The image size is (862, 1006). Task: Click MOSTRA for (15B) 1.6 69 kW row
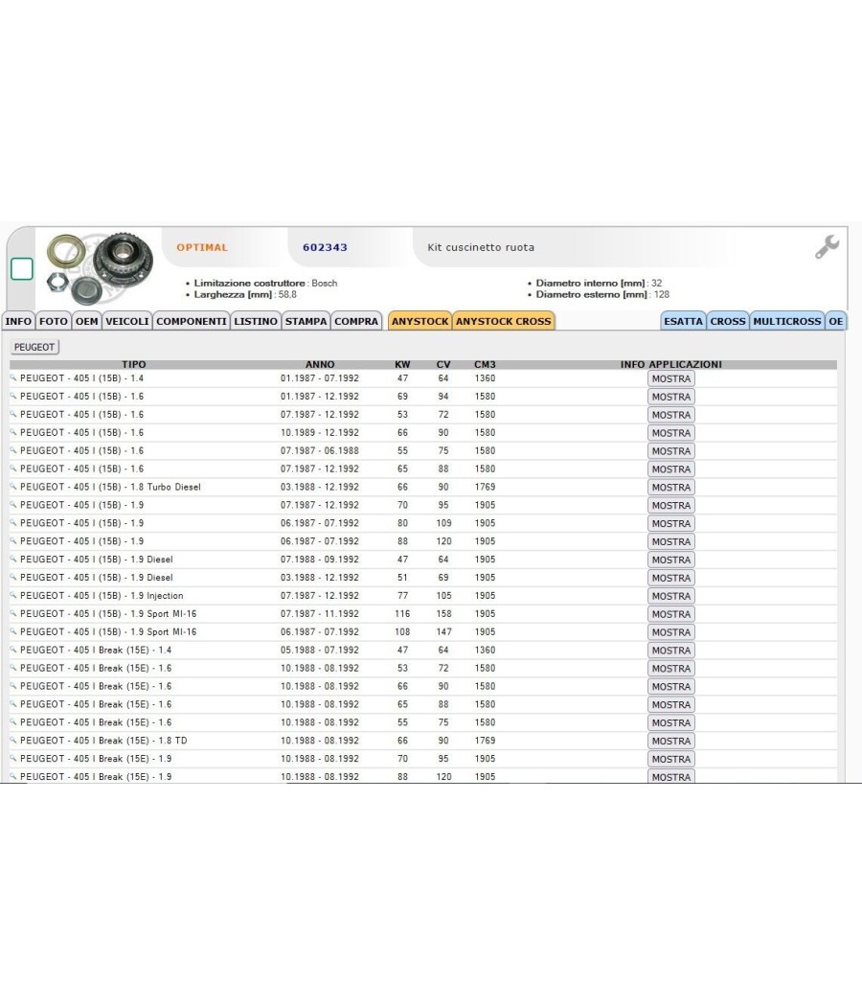pyautogui.click(x=670, y=397)
